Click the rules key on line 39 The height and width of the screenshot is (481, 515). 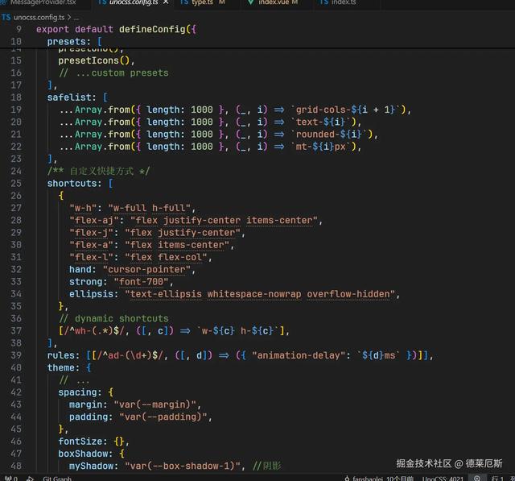61,355
